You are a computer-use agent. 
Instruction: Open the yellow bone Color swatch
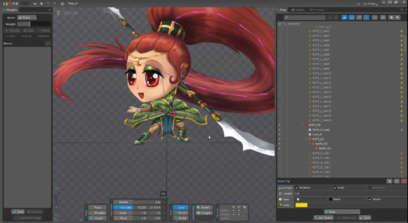tap(301, 205)
